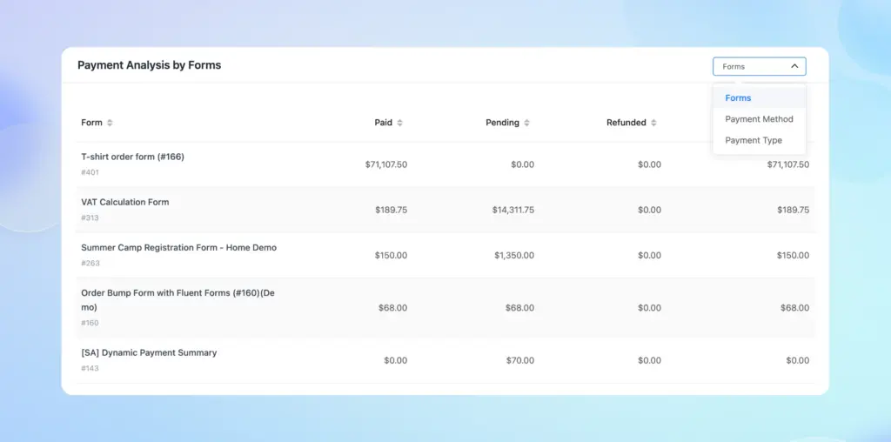Open Order Bump Form with Fluent Forms
Viewport: 891px width, 442px height.
click(x=178, y=300)
